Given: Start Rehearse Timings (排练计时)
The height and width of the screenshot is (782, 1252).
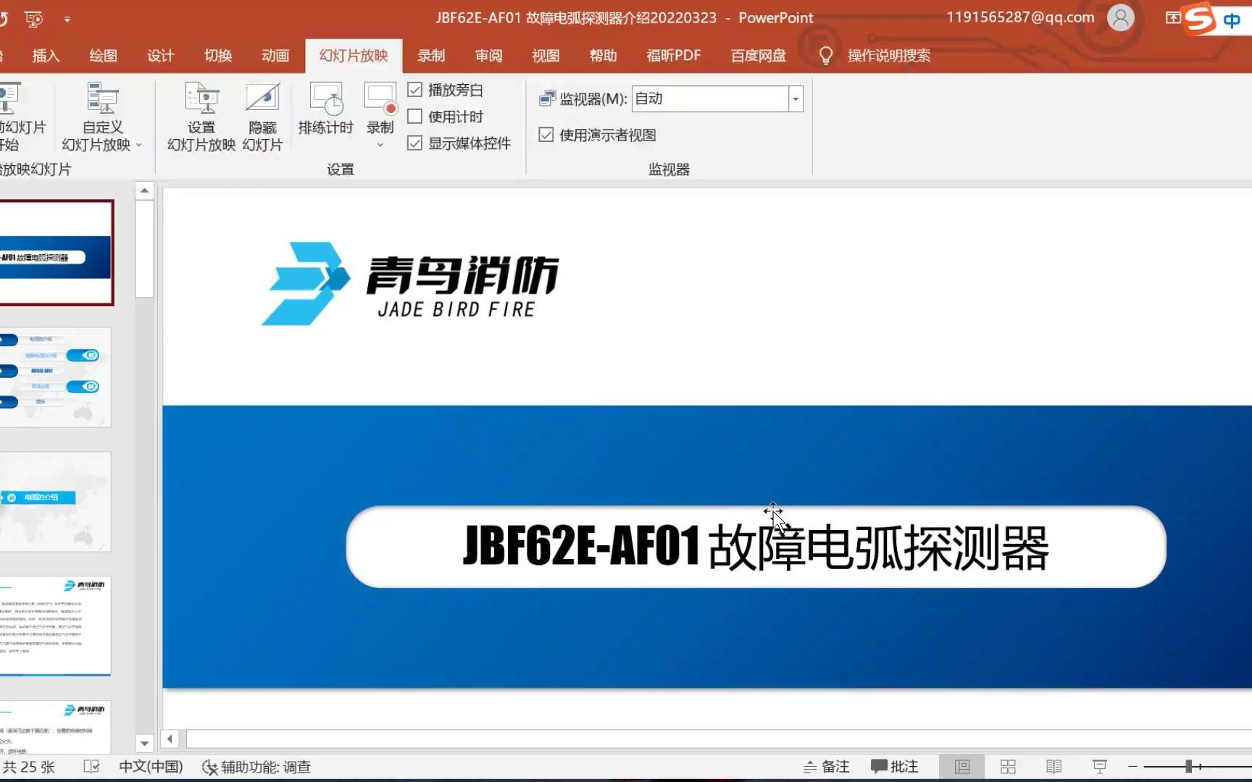Looking at the screenshot, I should coord(325,109).
